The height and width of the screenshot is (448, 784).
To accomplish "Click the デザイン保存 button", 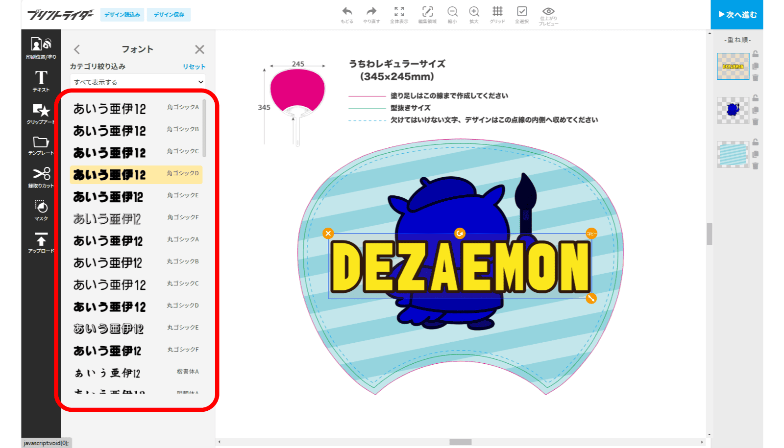I will pyautogui.click(x=169, y=15).
